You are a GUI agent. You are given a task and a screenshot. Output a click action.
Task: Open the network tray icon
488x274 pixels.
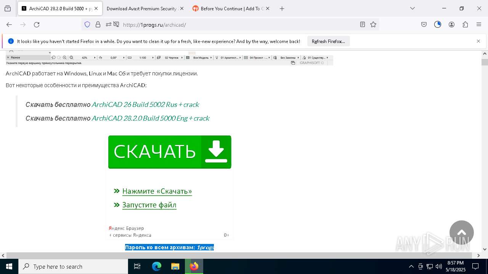point(430,266)
